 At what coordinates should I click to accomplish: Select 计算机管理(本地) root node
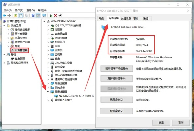pyautogui.click(x=17, y=21)
